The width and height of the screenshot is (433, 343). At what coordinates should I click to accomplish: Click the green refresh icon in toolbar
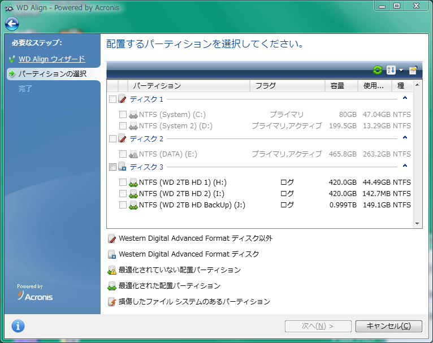[x=377, y=70]
